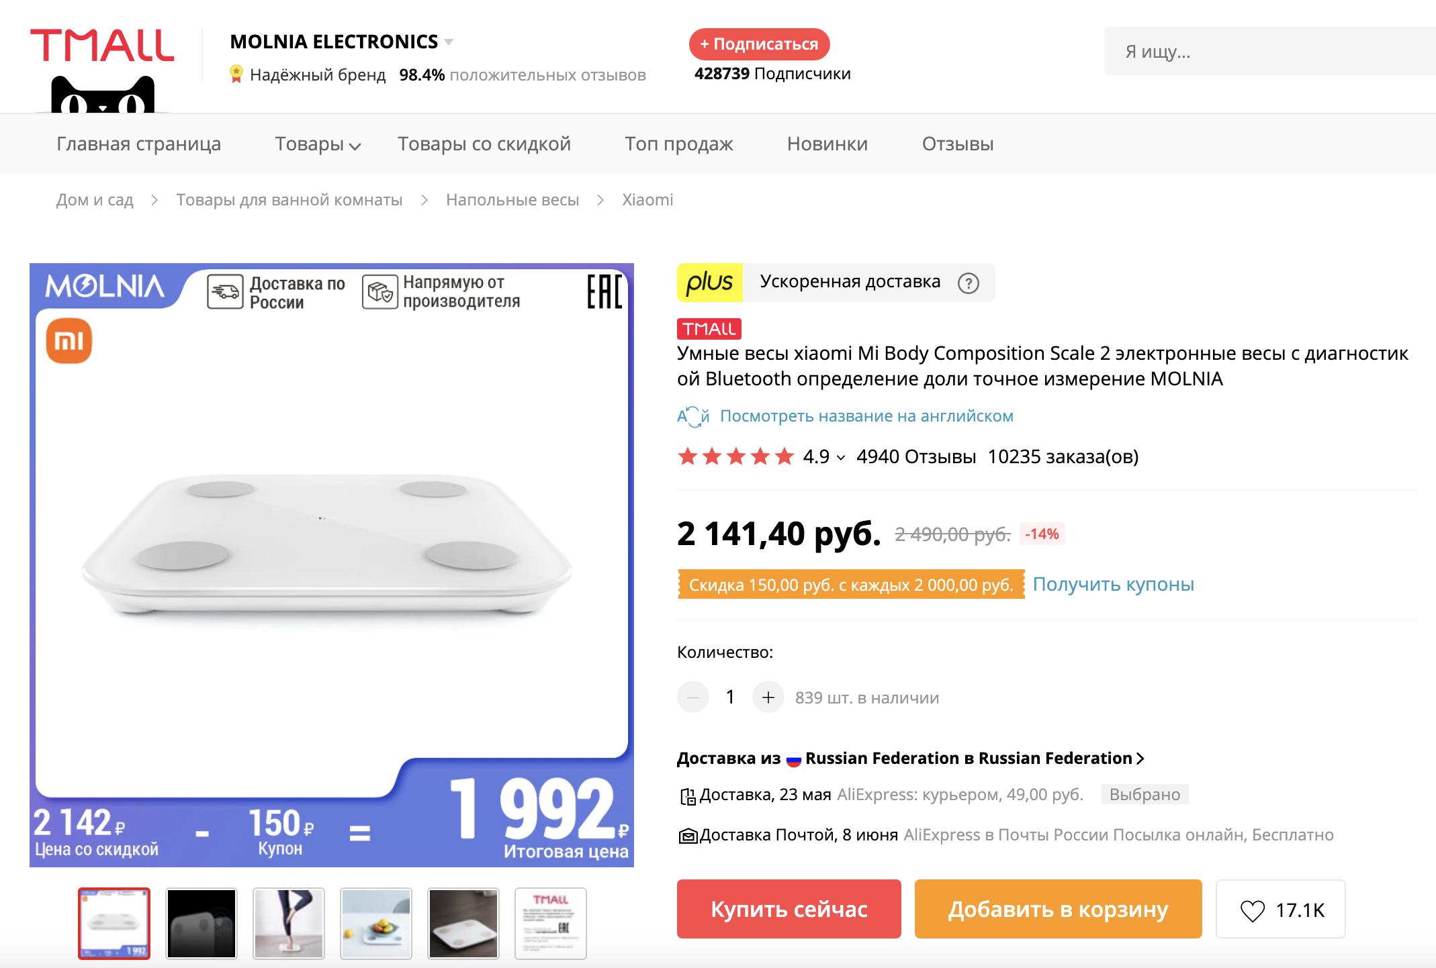Screen dimensions: 1436x968
Task: Expand delivery destination Russian Federation
Action: 1140,759
